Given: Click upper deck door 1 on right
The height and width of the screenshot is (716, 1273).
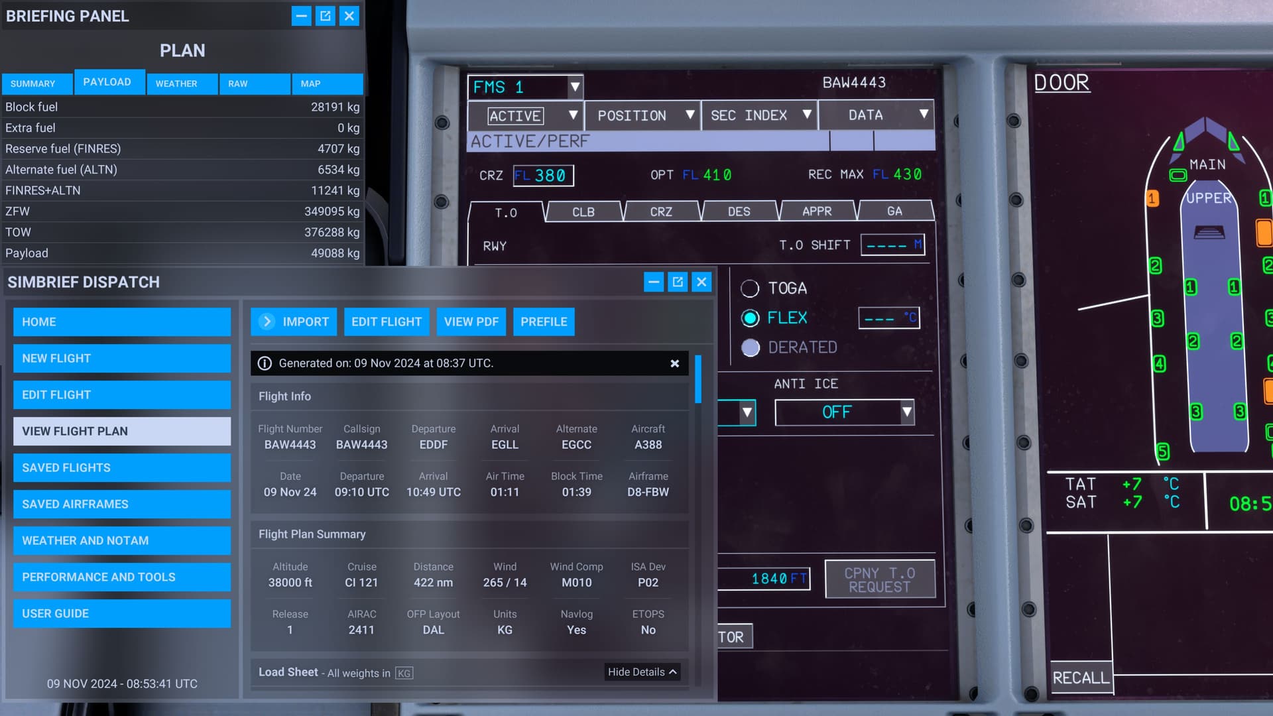Looking at the screenshot, I should pos(1234,287).
